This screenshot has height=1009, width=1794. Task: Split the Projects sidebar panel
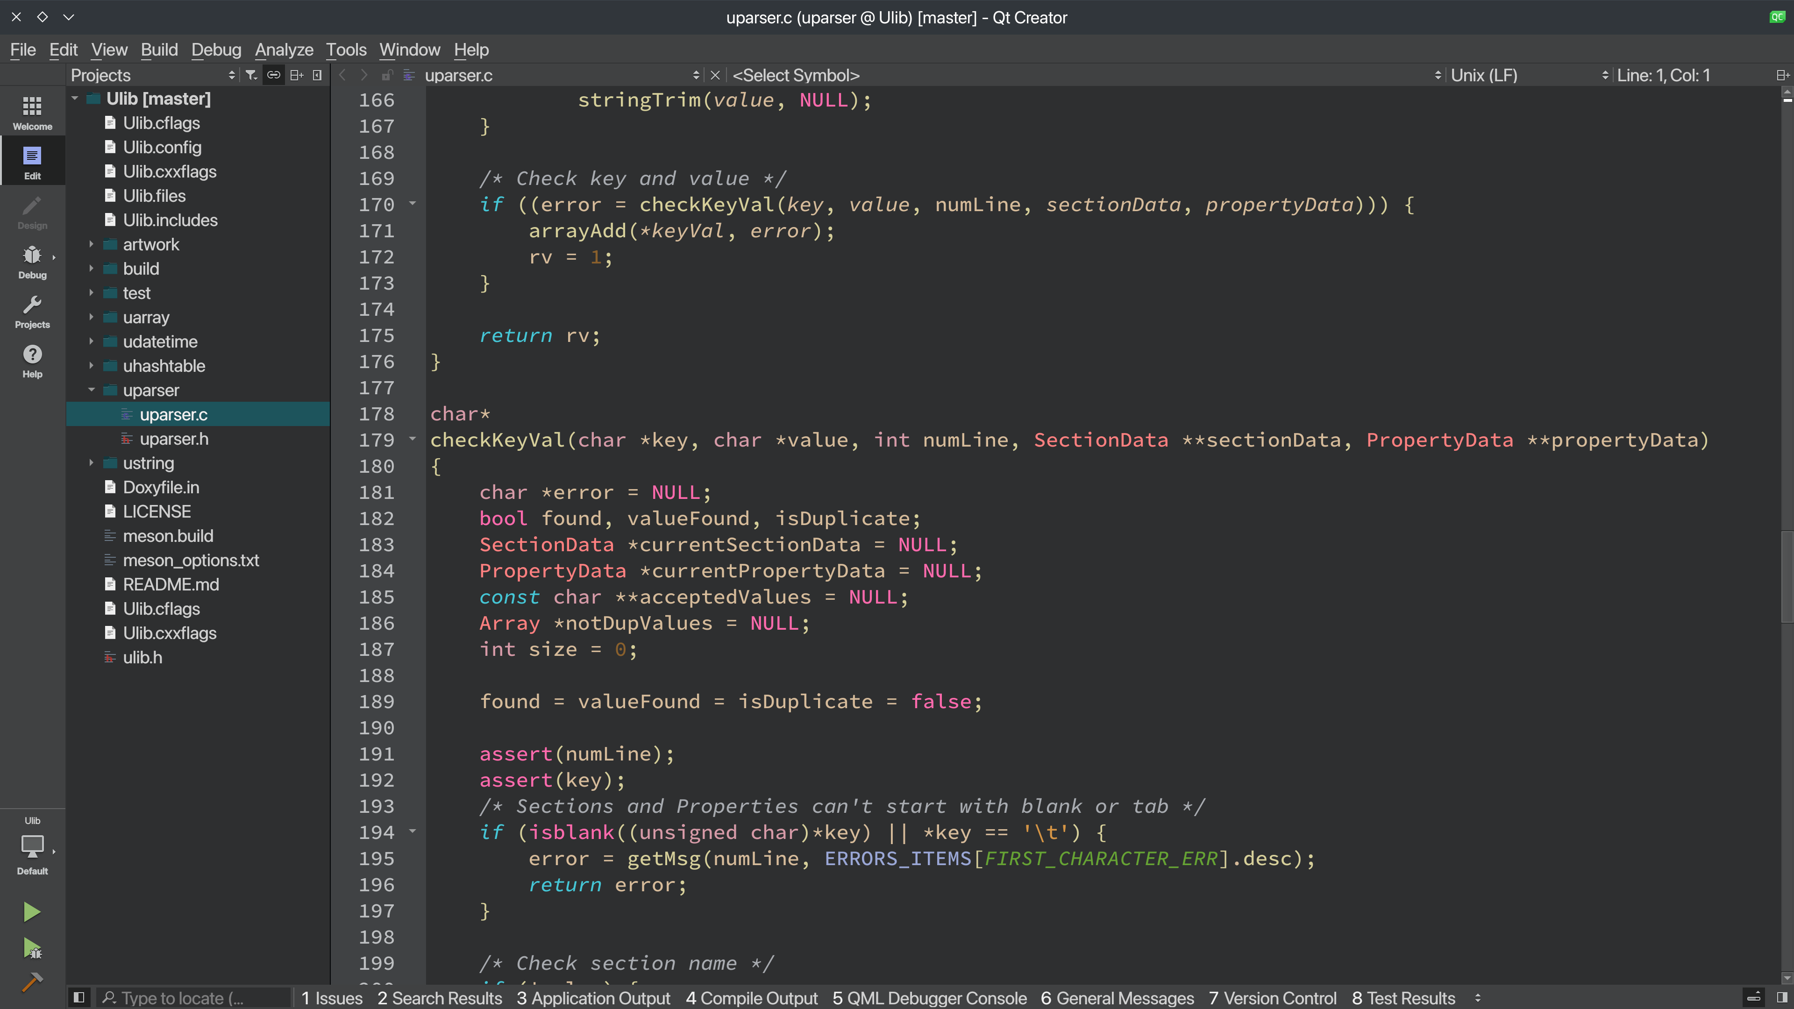pos(297,75)
